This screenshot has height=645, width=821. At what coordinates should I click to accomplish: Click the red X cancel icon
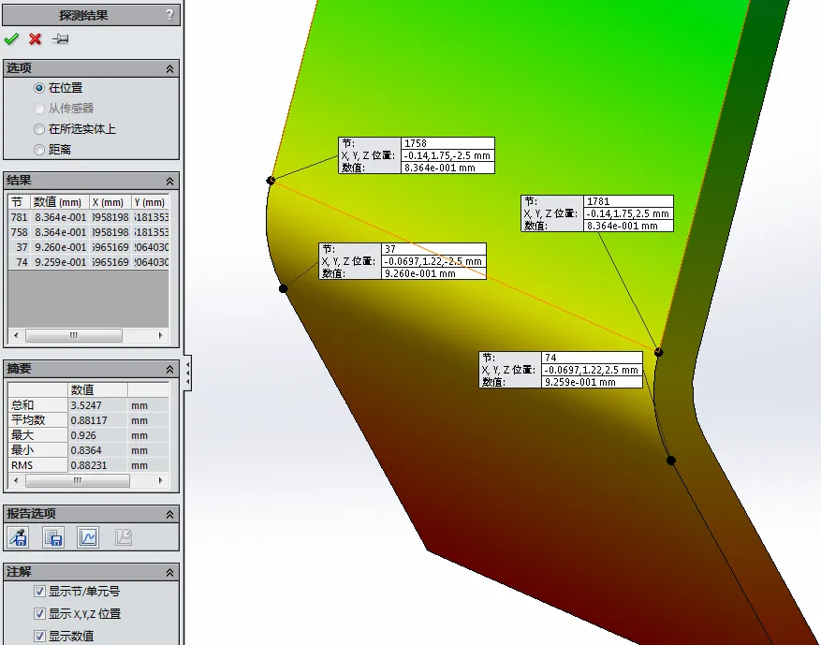click(36, 38)
